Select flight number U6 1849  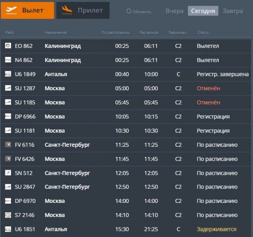25,74
